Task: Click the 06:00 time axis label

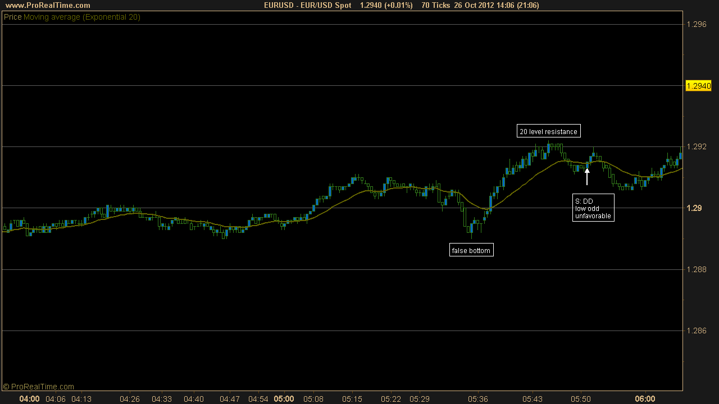Action: [x=645, y=399]
